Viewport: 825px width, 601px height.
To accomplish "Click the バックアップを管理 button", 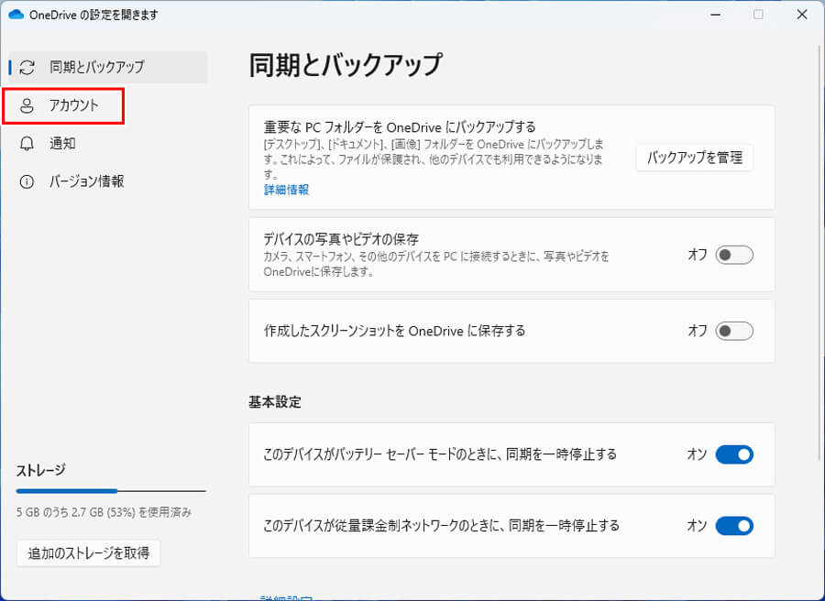I will click(695, 158).
